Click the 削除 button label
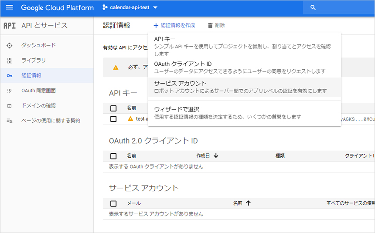The width and height of the screenshot is (375, 233). coord(220,25)
